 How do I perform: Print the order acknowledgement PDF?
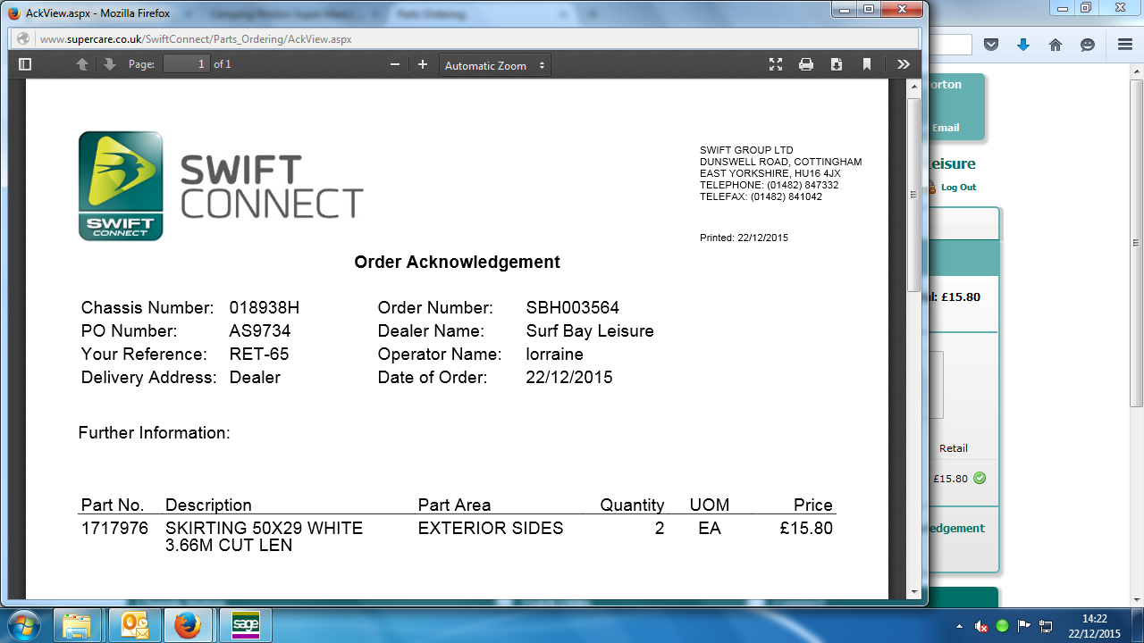pyautogui.click(x=806, y=64)
